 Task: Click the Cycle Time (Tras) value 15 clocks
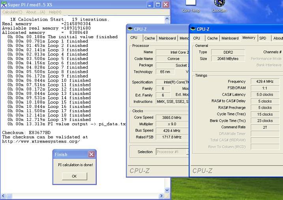[265, 114]
